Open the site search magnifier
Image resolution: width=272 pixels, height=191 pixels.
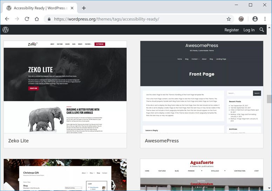pos(261,30)
